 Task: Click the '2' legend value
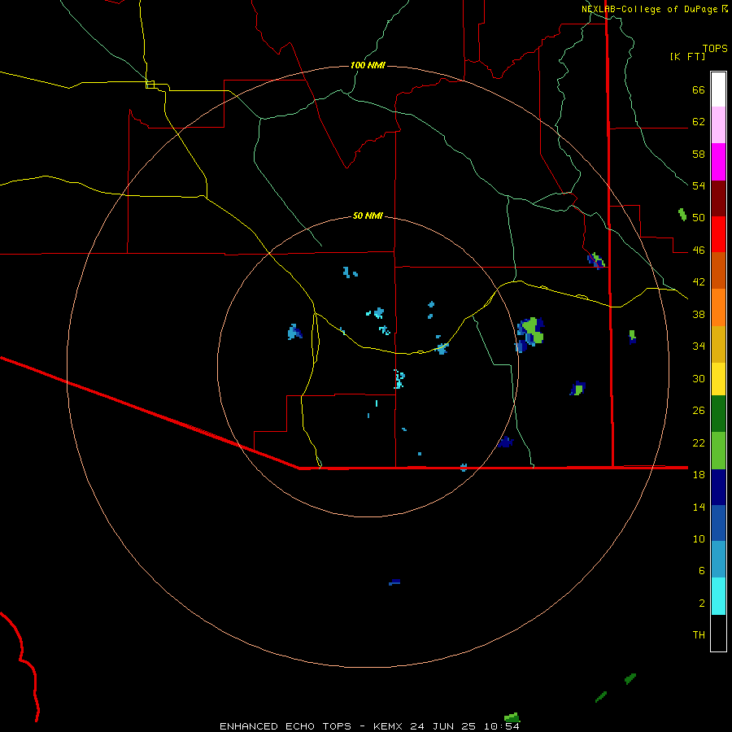702,603
